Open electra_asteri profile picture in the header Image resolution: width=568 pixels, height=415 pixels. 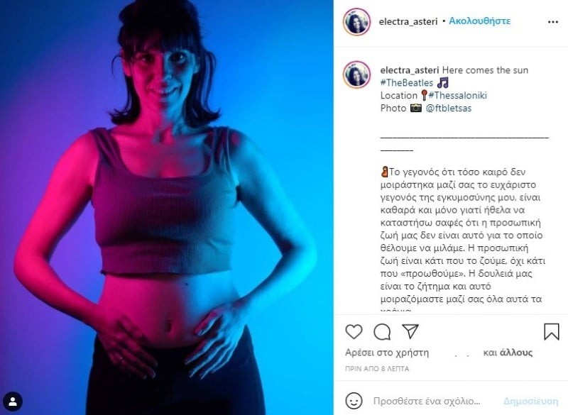[x=356, y=22]
